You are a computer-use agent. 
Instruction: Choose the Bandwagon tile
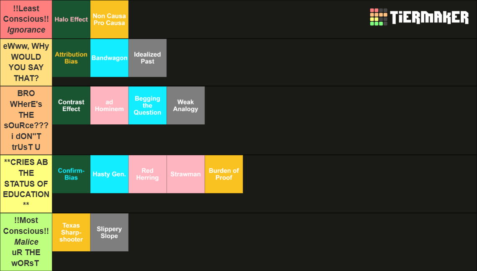click(x=109, y=58)
